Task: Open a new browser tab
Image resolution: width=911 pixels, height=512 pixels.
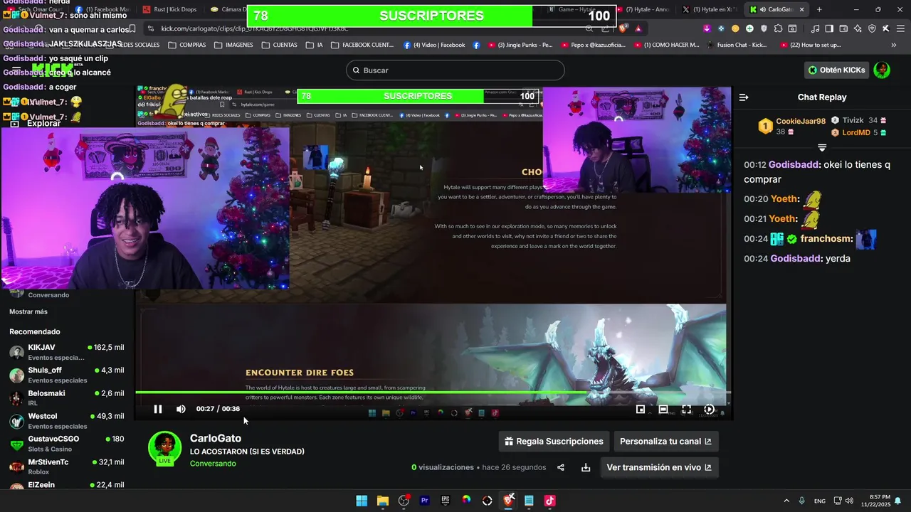Action: click(819, 9)
